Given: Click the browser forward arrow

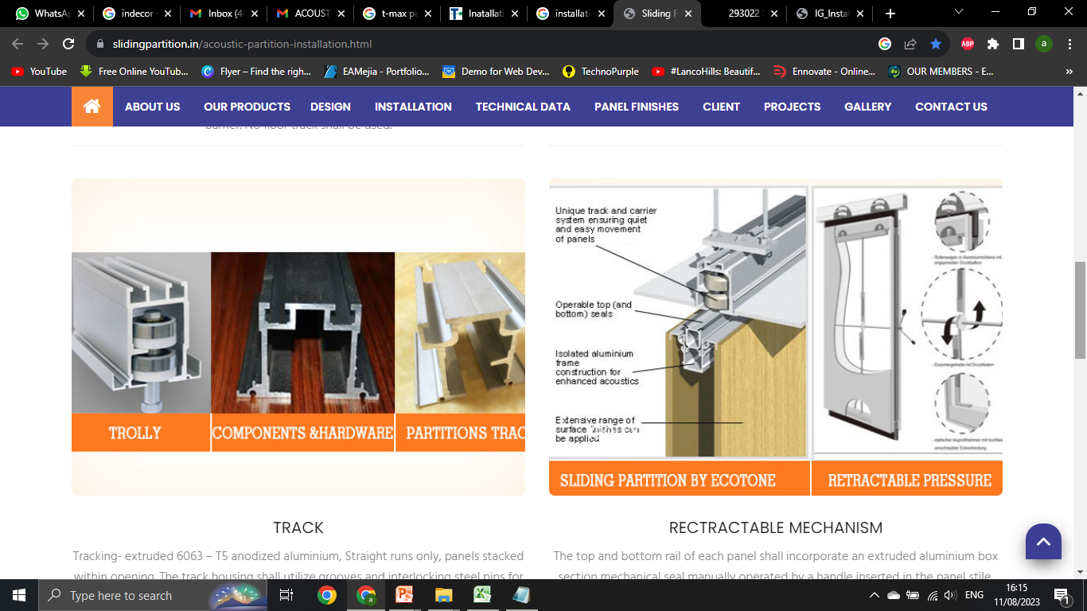Looking at the screenshot, I should (x=43, y=44).
